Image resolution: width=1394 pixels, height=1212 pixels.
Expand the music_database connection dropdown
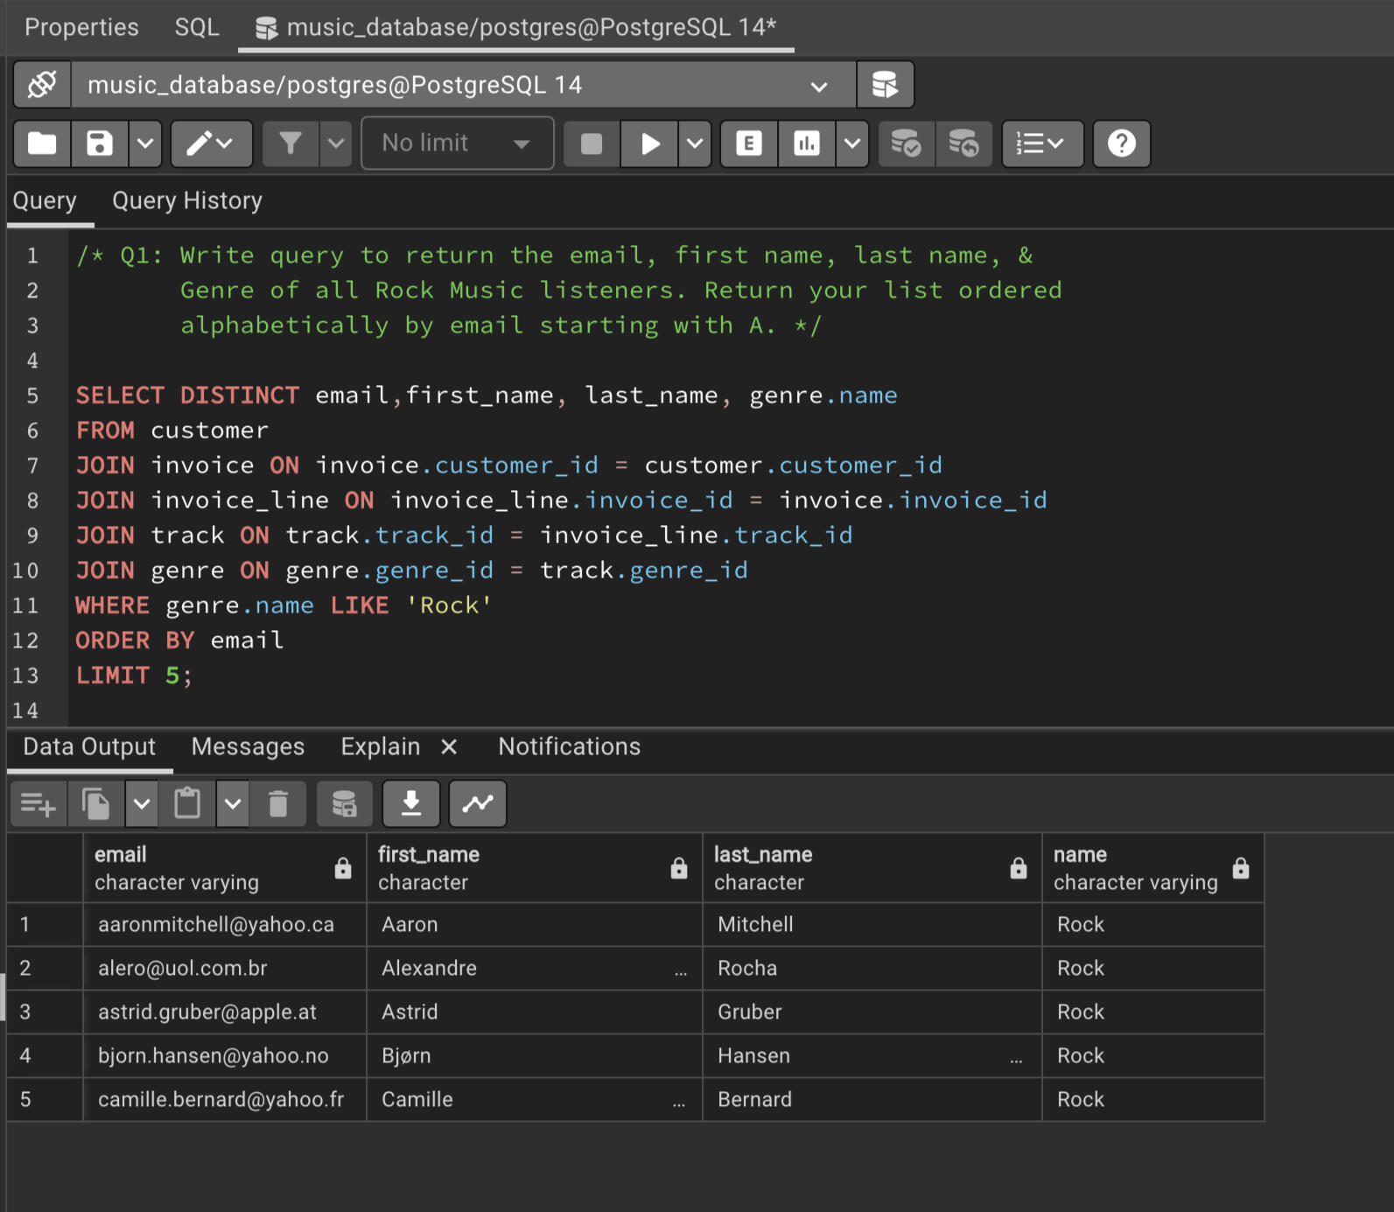pyautogui.click(x=818, y=86)
